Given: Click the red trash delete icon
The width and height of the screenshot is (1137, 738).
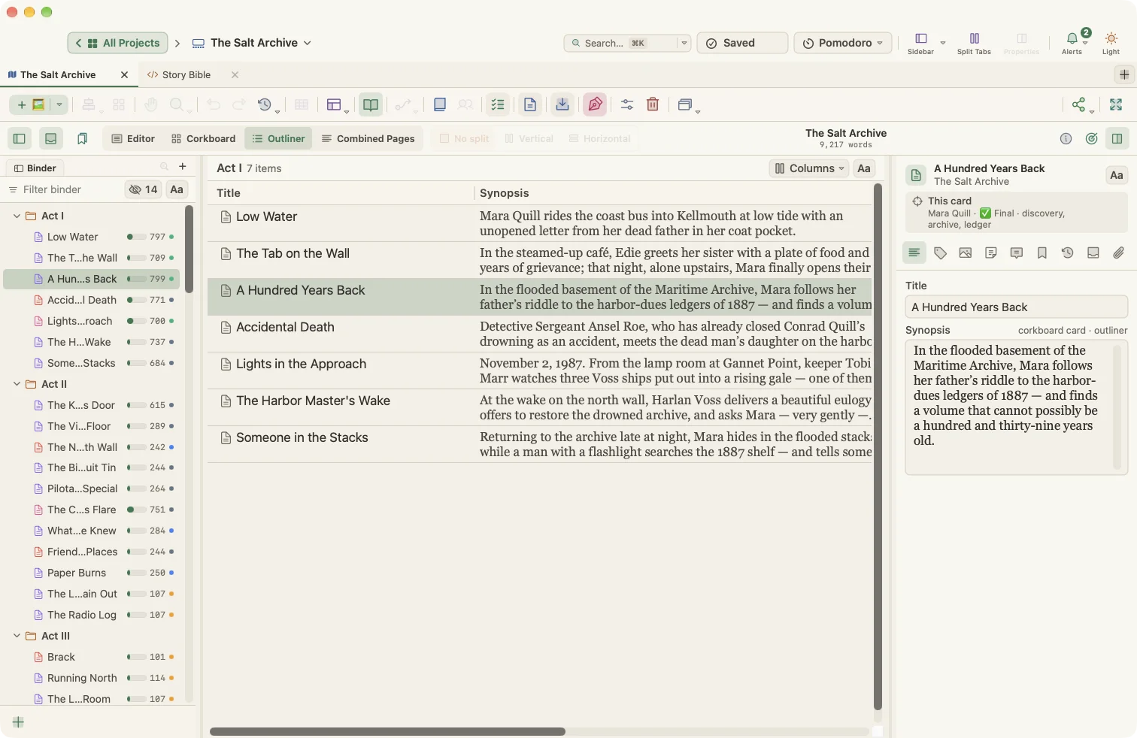Looking at the screenshot, I should (x=653, y=104).
